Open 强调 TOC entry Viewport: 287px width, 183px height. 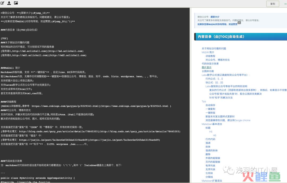coord(208,143)
